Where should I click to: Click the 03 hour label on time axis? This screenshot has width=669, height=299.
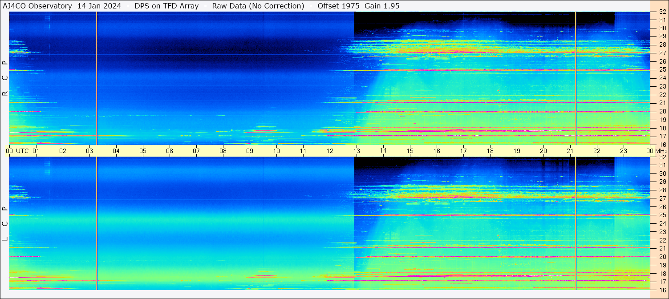[x=89, y=151]
